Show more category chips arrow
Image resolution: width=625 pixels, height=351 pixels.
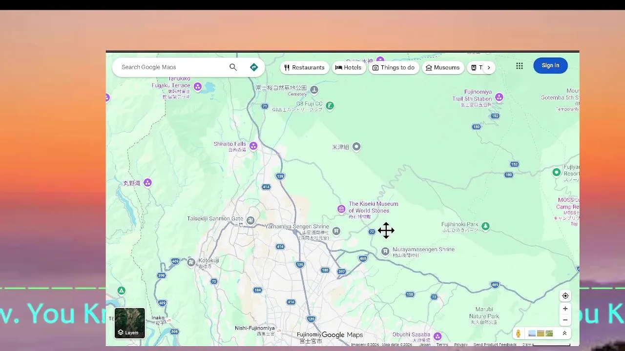[488, 68]
